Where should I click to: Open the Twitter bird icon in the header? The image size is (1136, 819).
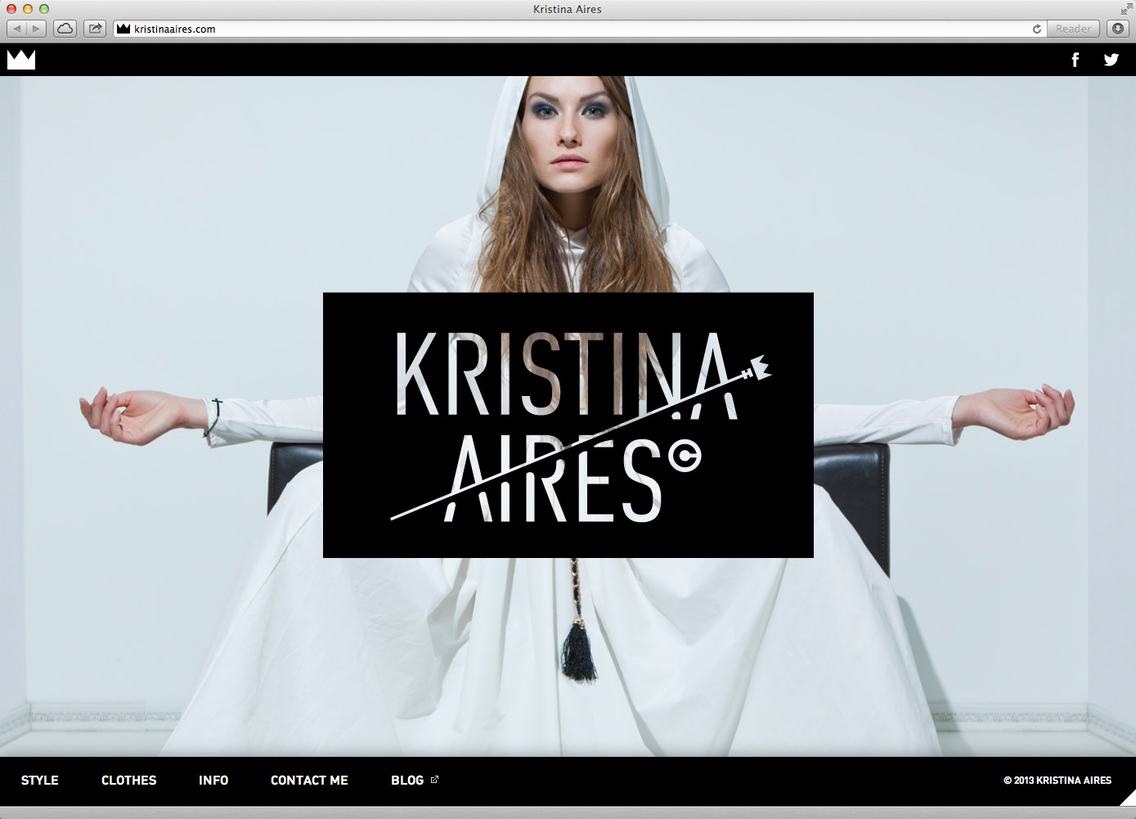pyautogui.click(x=1111, y=60)
